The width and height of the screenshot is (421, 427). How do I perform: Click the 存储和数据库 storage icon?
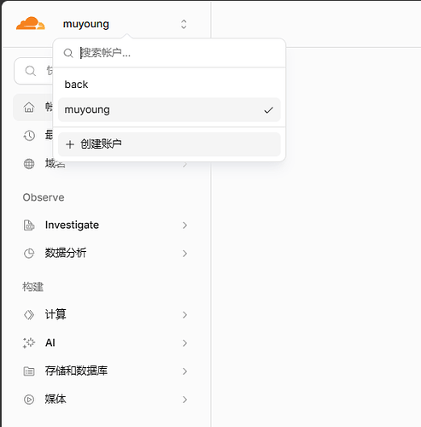point(29,371)
